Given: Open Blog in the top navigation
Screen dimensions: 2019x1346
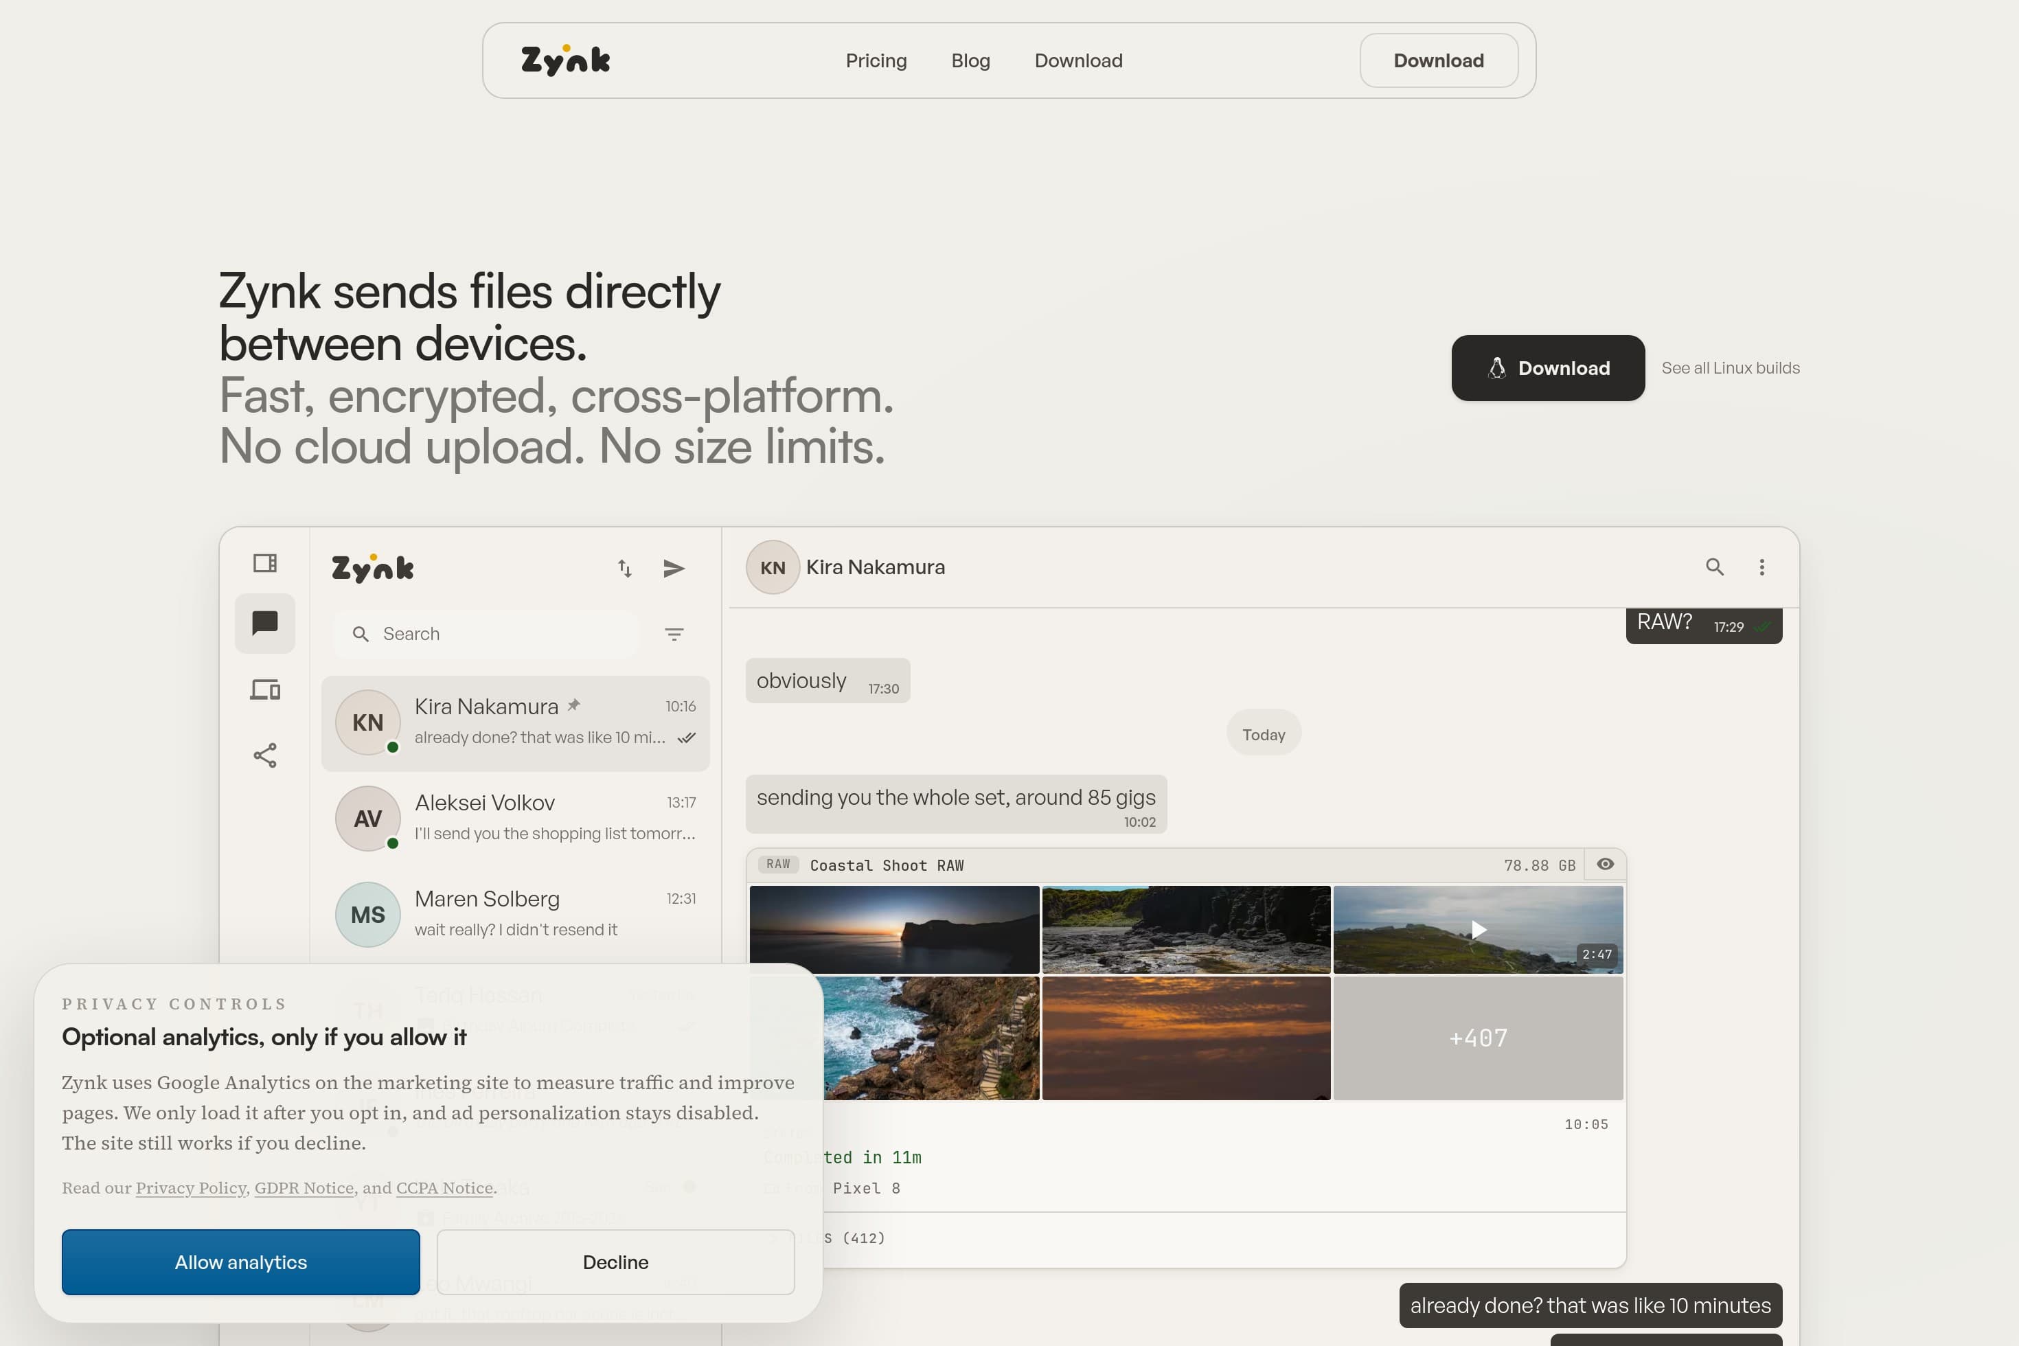Looking at the screenshot, I should (x=970, y=61).
